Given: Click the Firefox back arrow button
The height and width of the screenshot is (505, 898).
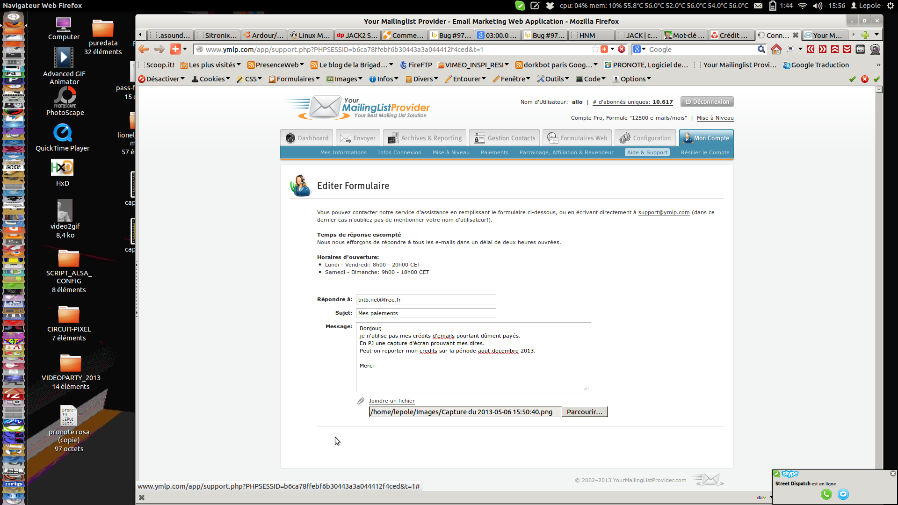Looking at the screenshot, I should [x=144, y=49].
